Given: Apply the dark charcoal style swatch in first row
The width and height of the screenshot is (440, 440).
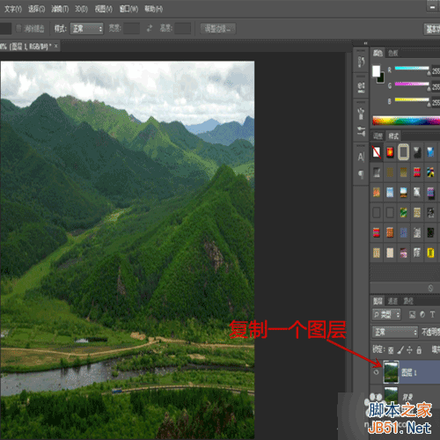Looking at the screenshot, I should (417, 152).
